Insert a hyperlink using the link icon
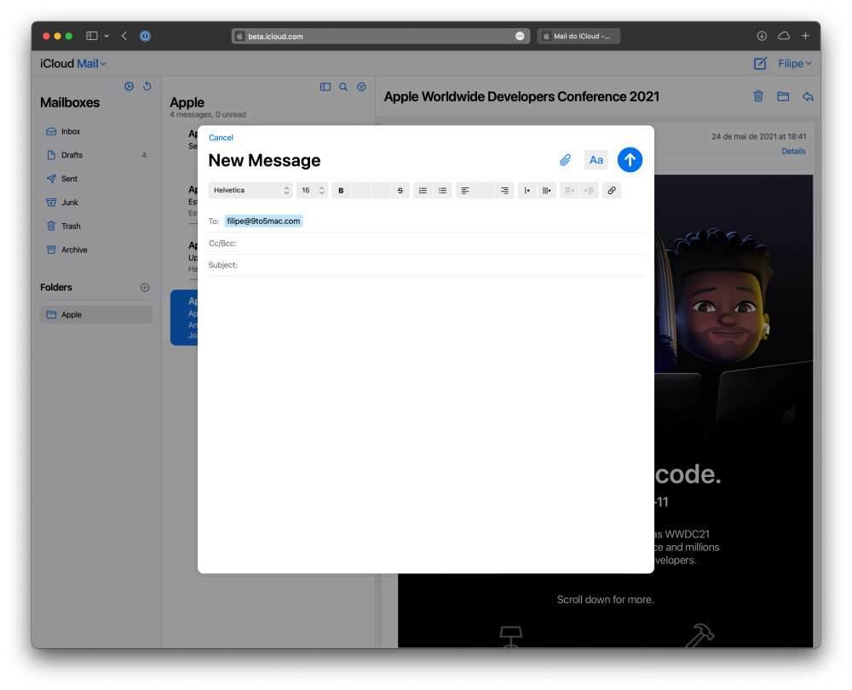 [x=611, y=190]
